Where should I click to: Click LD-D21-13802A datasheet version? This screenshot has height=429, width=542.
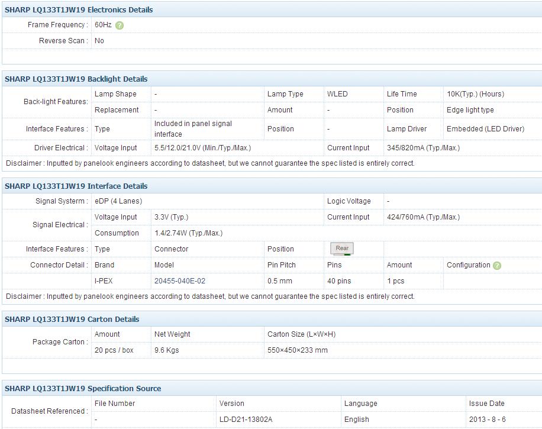pyautogui.click(x=246, y=420)
